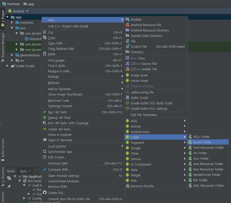Viewport: 231px width, 203px height.
Task: Expand the Gradle Scripts node
Action: click(x=7, y=66)
